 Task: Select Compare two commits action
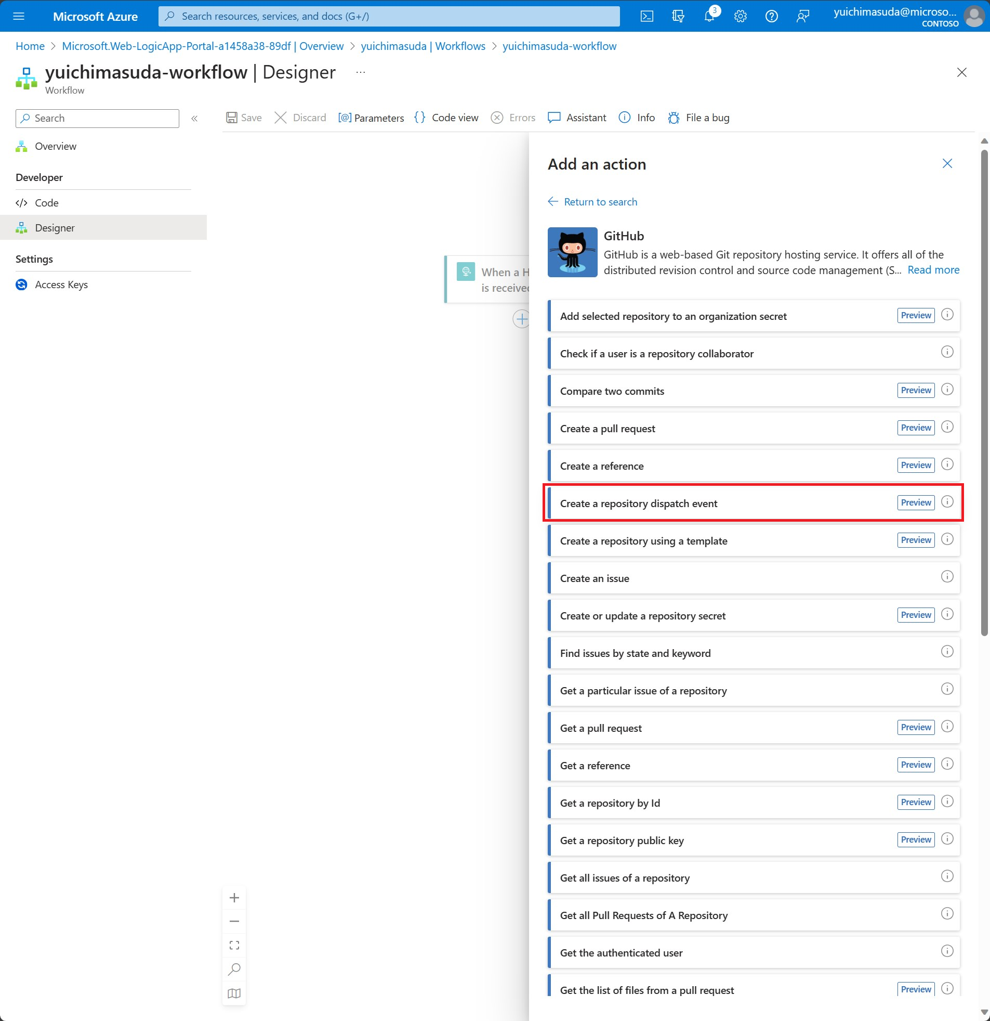pos(754,391)
